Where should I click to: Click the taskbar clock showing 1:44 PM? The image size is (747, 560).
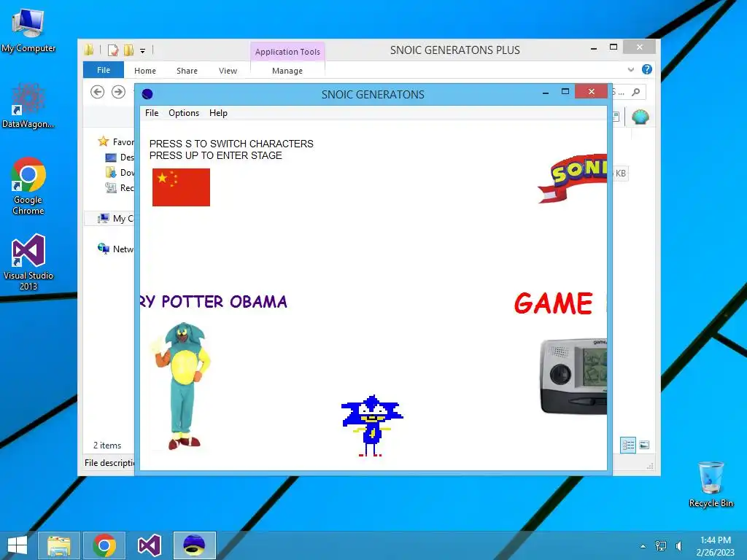pos(716,546)
